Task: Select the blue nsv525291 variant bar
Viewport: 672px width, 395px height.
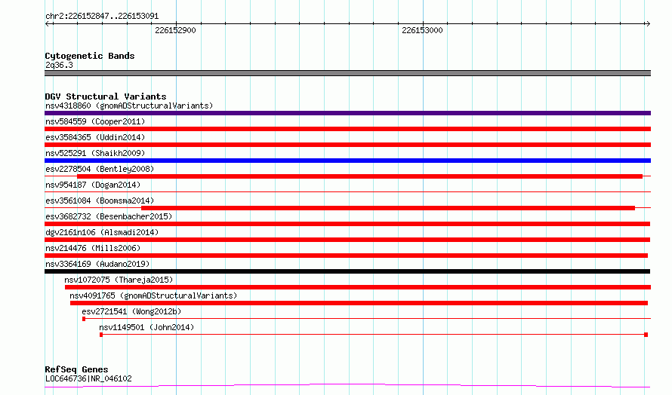Action: pos(347,161)
